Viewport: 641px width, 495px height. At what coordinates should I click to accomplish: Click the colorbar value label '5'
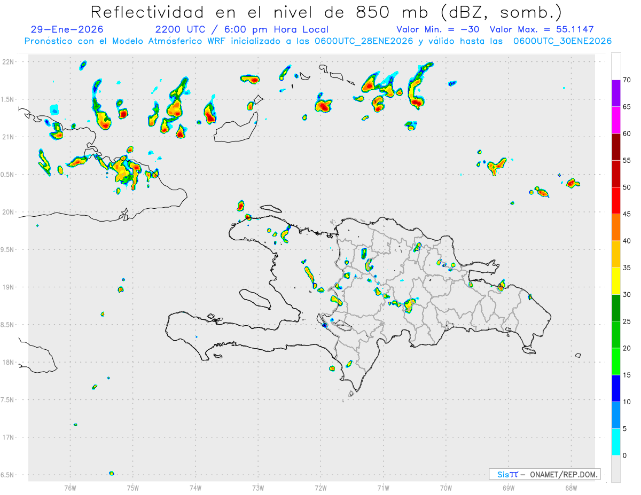point(625,428)
